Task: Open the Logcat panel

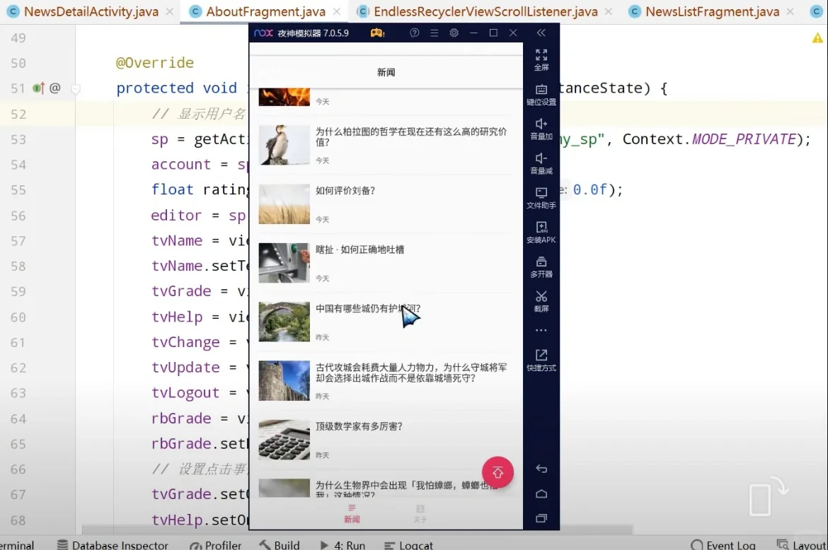Action: coord(415,544)
